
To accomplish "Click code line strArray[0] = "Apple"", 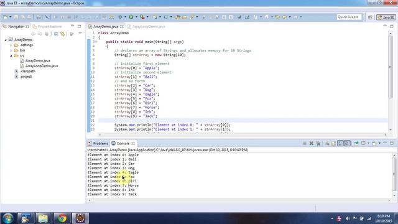I will (x=137, y=68).
